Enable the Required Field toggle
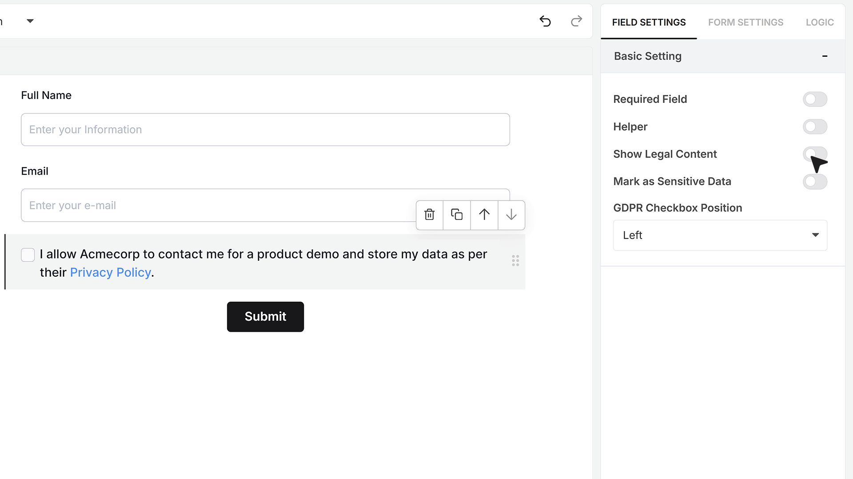853x479 pixels. click(815, 99)
